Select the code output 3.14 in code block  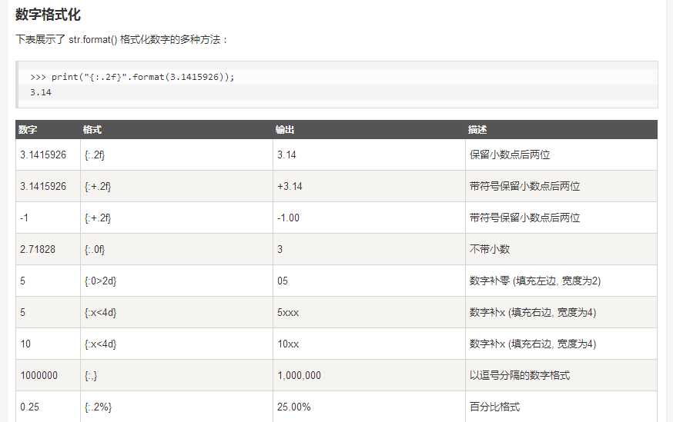tap(41, 92)
